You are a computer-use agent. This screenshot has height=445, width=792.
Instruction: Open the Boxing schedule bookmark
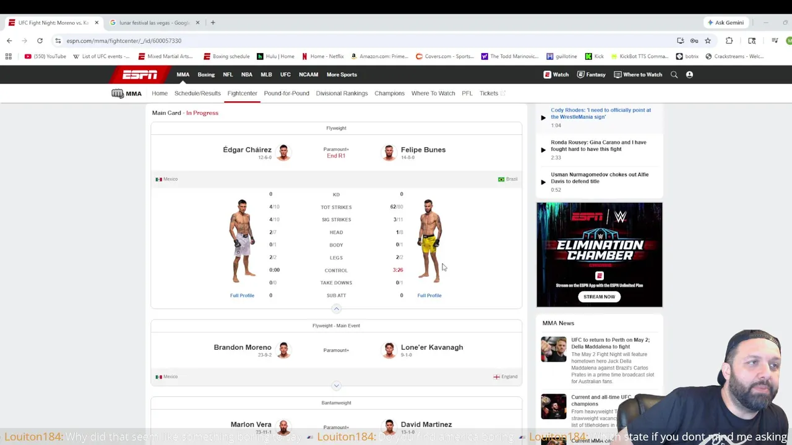point(226,56)
